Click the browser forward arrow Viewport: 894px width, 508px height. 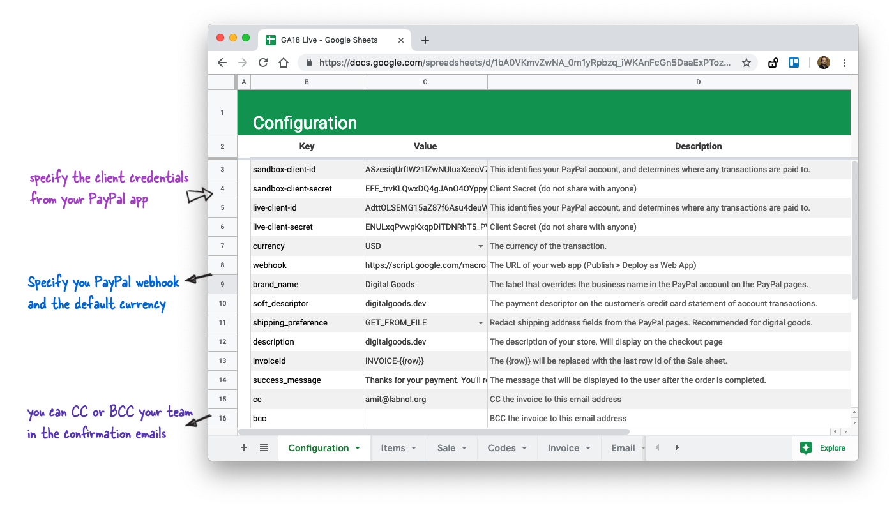[x=243, y=63]
